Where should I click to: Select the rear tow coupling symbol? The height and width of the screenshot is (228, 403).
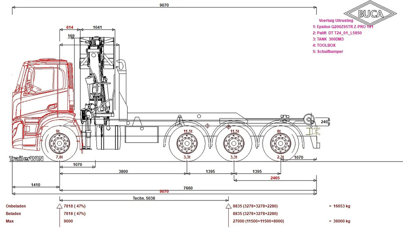pos(314,131)
